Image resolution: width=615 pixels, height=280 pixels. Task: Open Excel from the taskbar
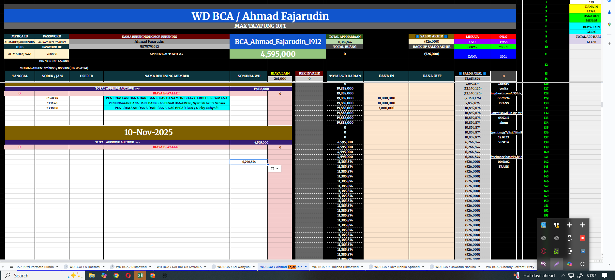pyautogui.click(x=140, y=275)
